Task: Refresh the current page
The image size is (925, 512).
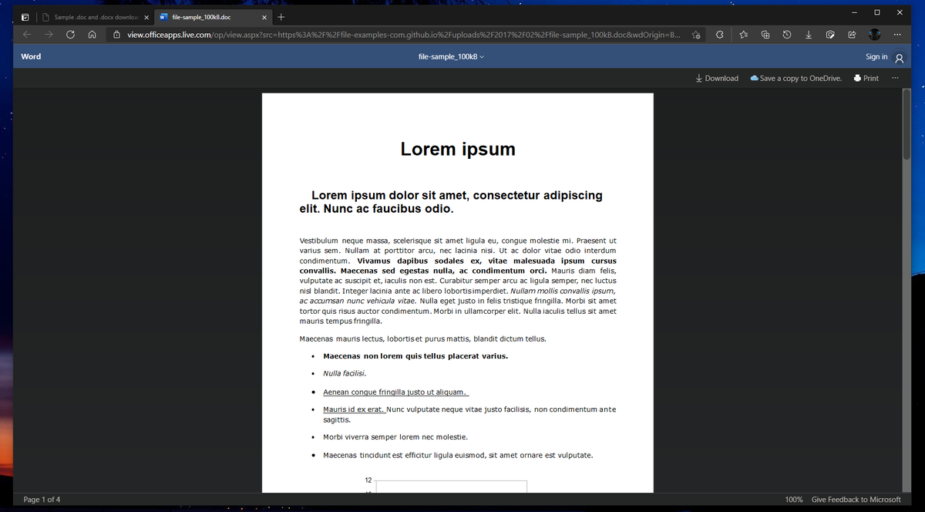Action: 70,35
